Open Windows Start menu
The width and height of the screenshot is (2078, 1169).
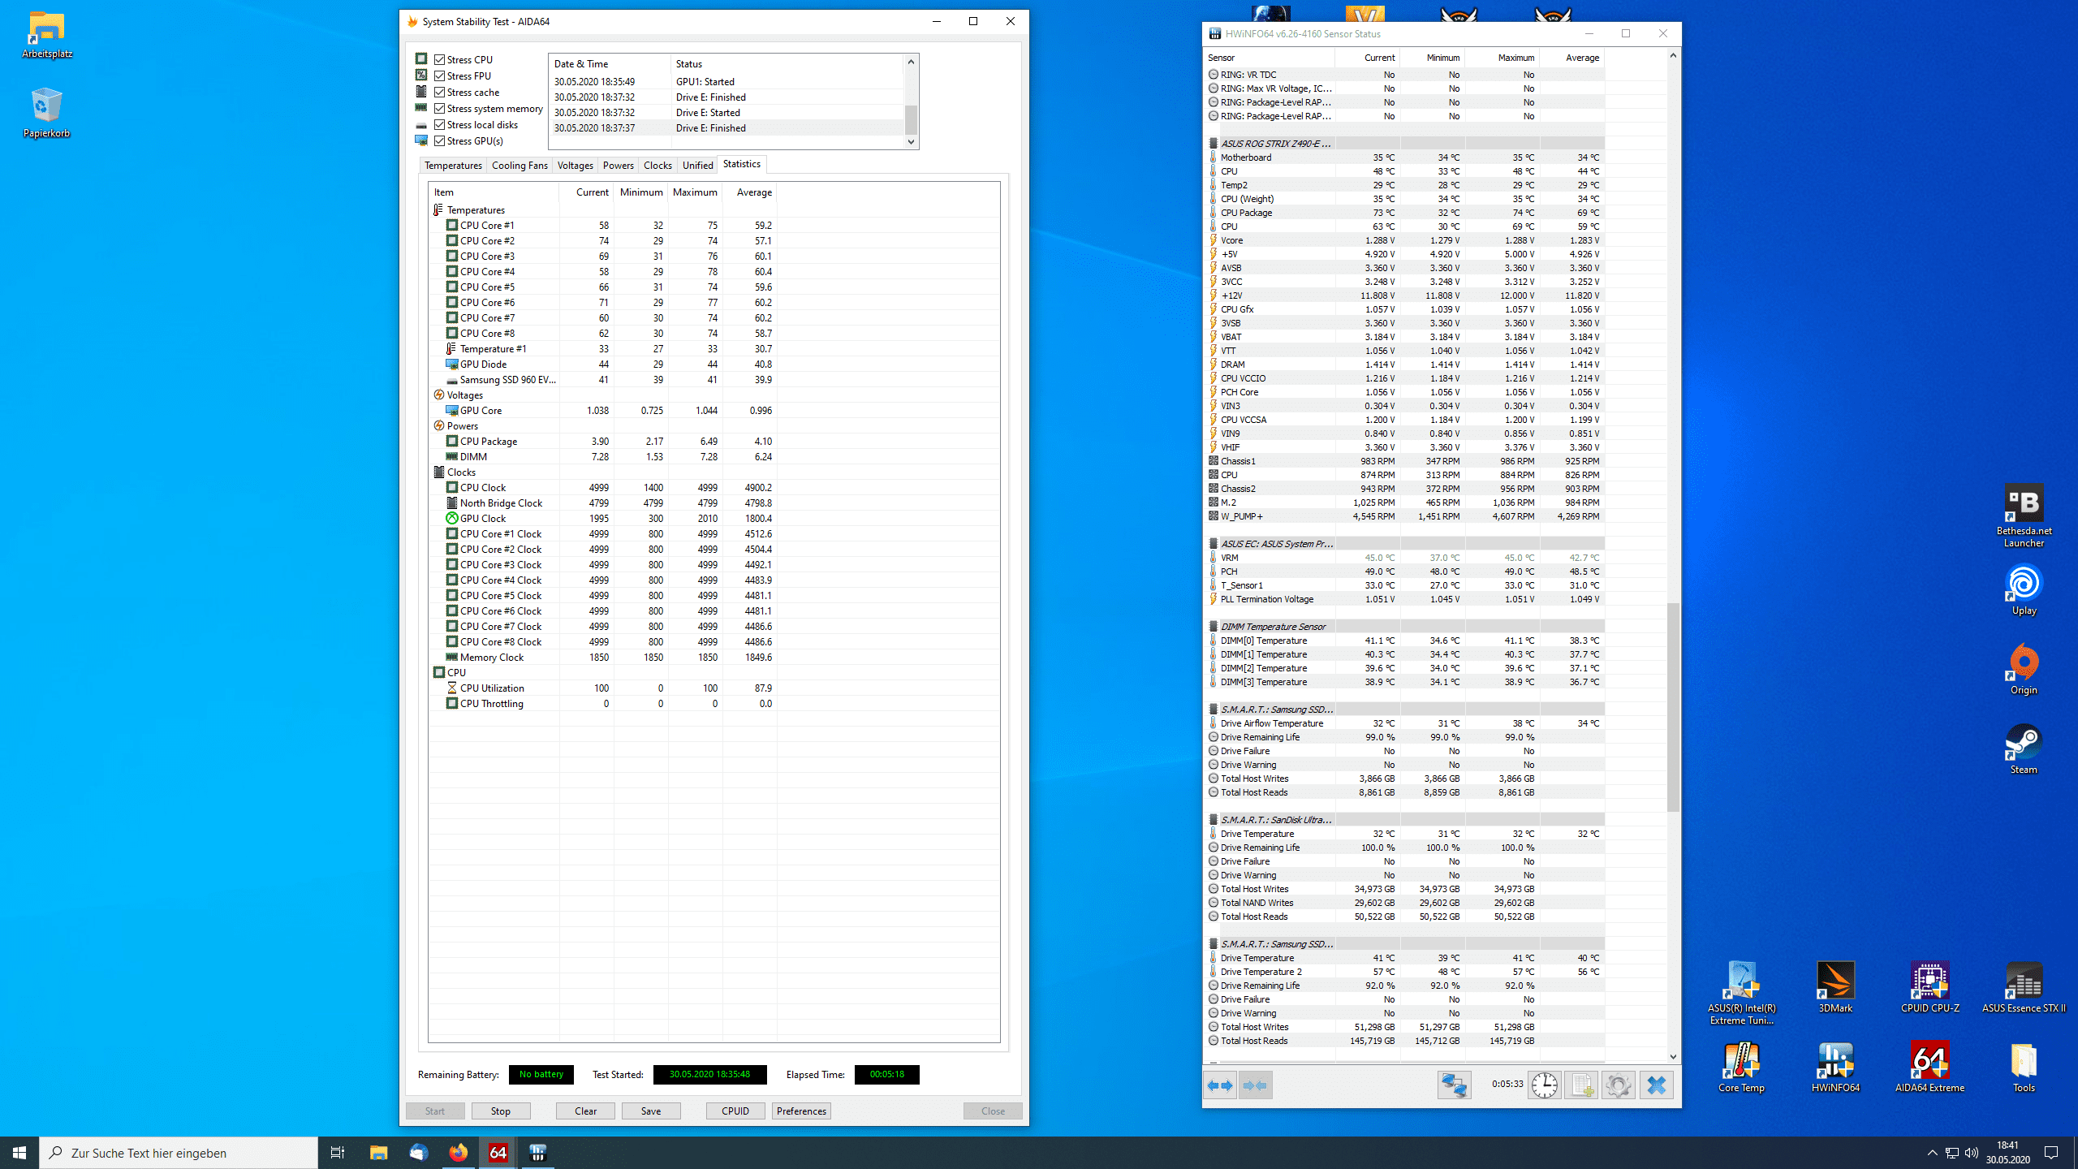19,1152
